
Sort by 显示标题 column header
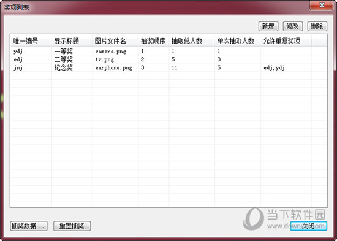[72, 40]
